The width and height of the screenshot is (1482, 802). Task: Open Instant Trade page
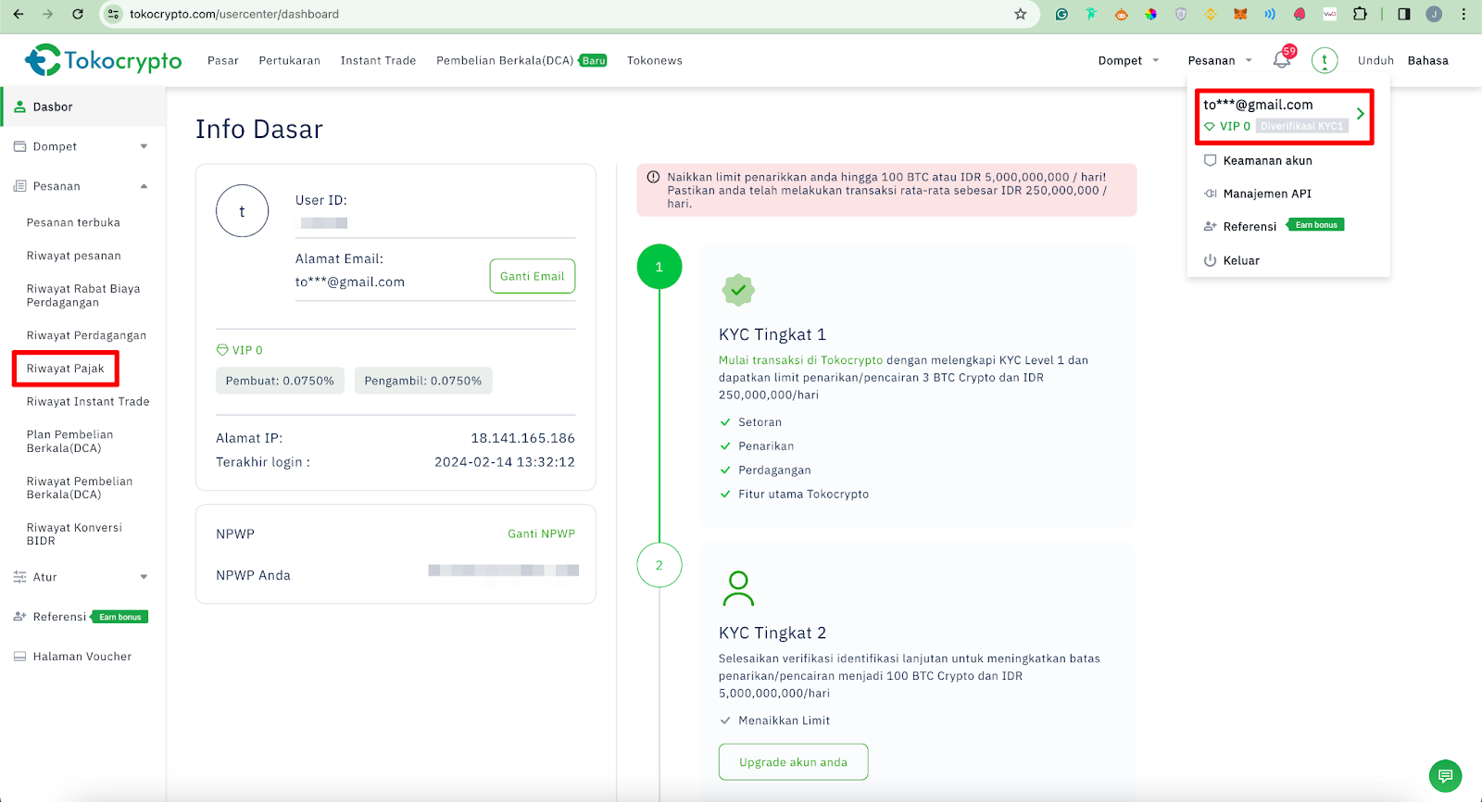tap(378, 60)
